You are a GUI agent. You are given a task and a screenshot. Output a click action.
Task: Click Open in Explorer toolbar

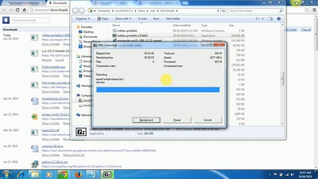[103, 19]
